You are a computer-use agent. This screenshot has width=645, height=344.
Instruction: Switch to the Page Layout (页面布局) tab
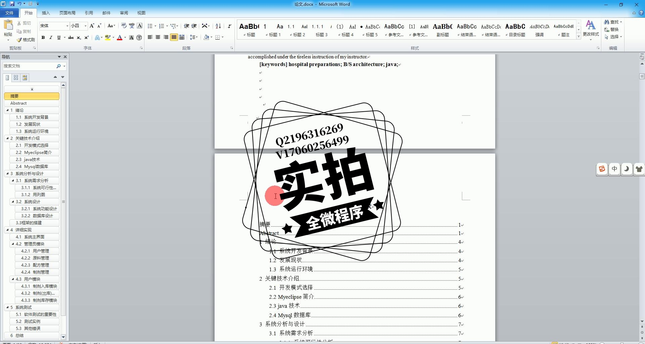point(67,13)
